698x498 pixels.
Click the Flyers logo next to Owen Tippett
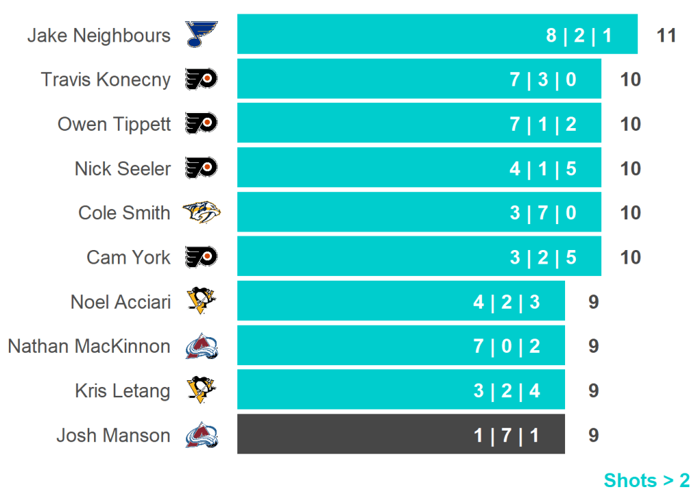pos(201,123)
